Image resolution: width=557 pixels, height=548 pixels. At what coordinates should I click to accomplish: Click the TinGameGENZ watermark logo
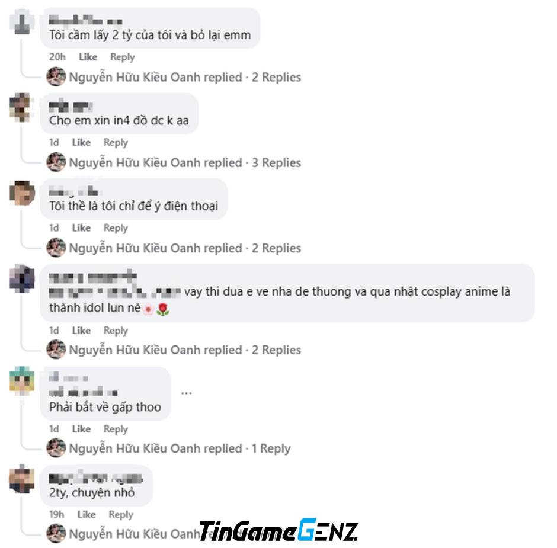click(x=279, y=530)
